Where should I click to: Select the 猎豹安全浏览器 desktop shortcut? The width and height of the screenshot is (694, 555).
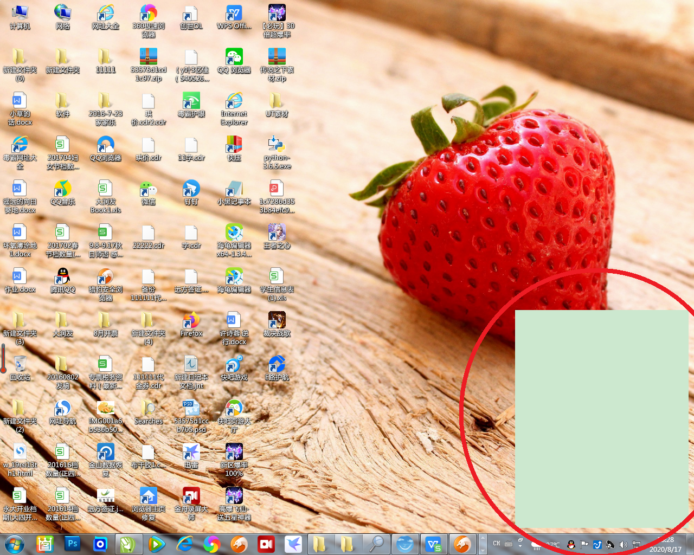tap(106, 285)
